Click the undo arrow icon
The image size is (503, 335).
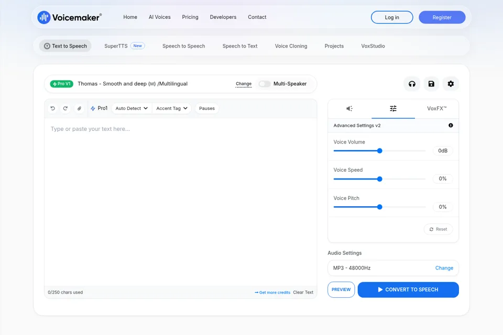click(53, 108)
